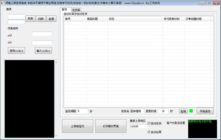Edit the 重新上架地区 code field
The image size is (221, 140).
tap(138, 126)
